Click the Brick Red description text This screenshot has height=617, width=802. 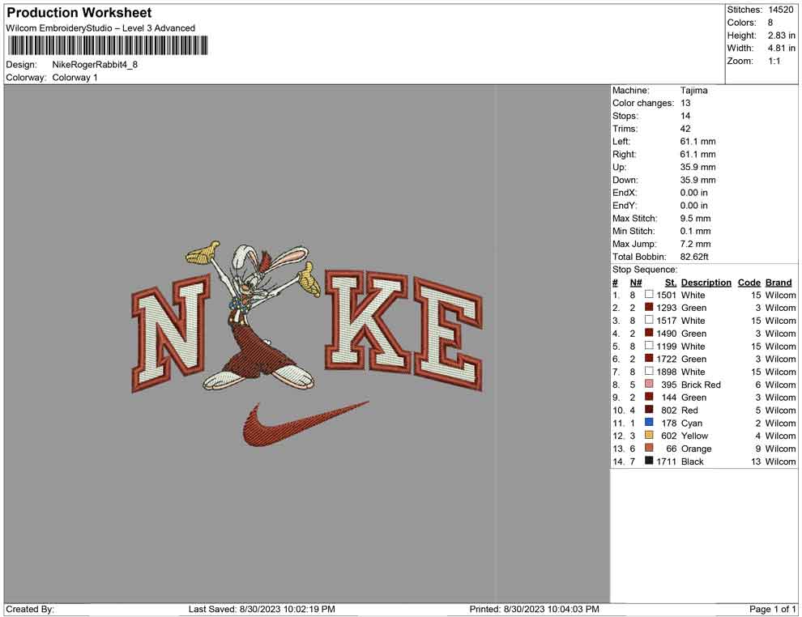click(701, 385)
